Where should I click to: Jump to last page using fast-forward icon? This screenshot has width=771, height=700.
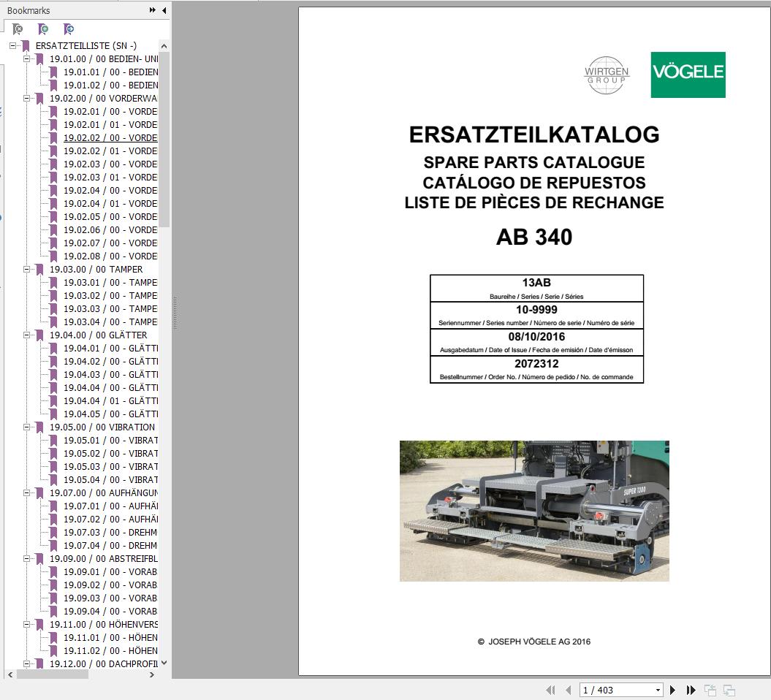690,689
